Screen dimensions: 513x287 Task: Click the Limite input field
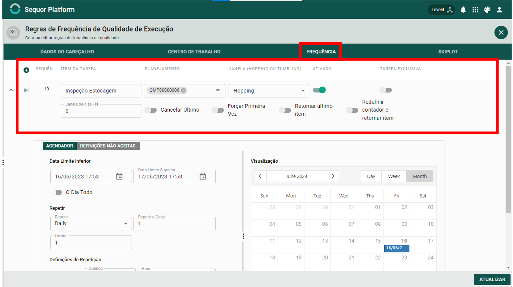click(x=91, y=242)
